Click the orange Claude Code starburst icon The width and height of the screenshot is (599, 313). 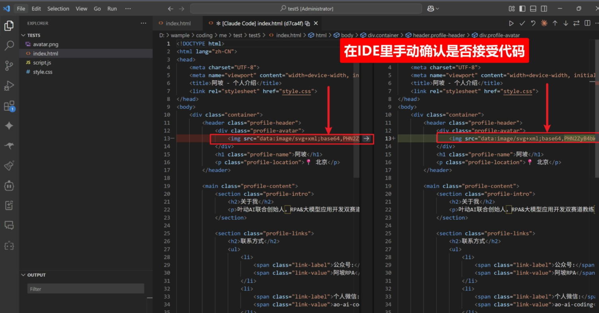coord(544,23)
